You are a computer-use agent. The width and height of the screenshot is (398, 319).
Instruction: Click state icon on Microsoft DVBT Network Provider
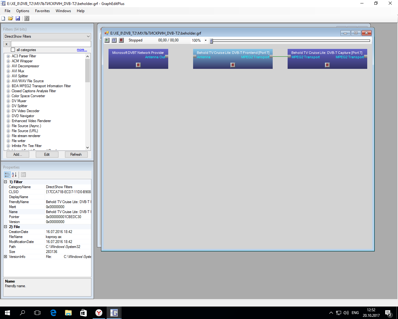click(x=138, y=65)
